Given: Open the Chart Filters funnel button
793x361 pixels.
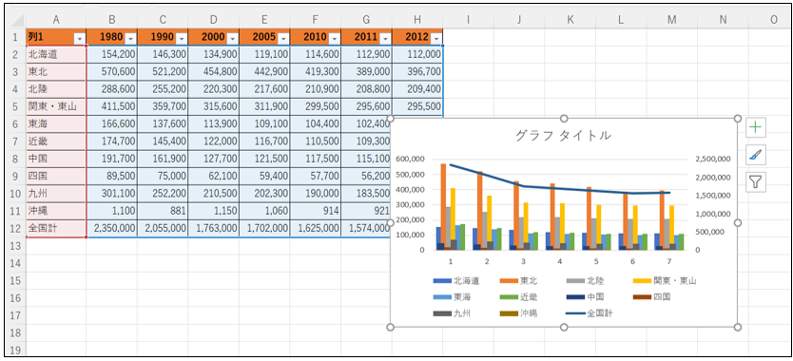Looking at the screenshot, I should pyautogui.click(x=756, y=182).
